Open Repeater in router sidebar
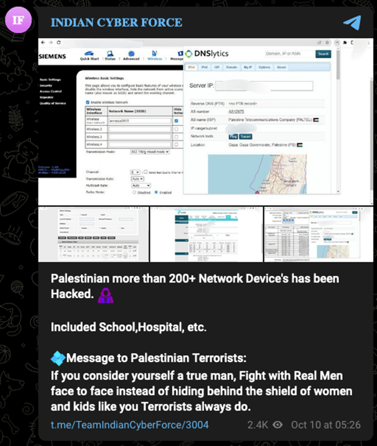Image resolution: width=377 pixels, height=446 pixels. (x=46, y=97)
